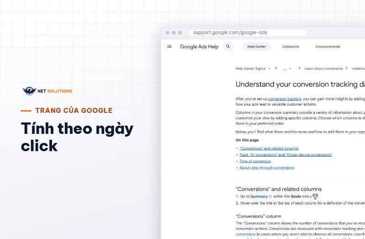Click the Google Ads Help title
365x239 pixels.
click(x=199, y=47)
